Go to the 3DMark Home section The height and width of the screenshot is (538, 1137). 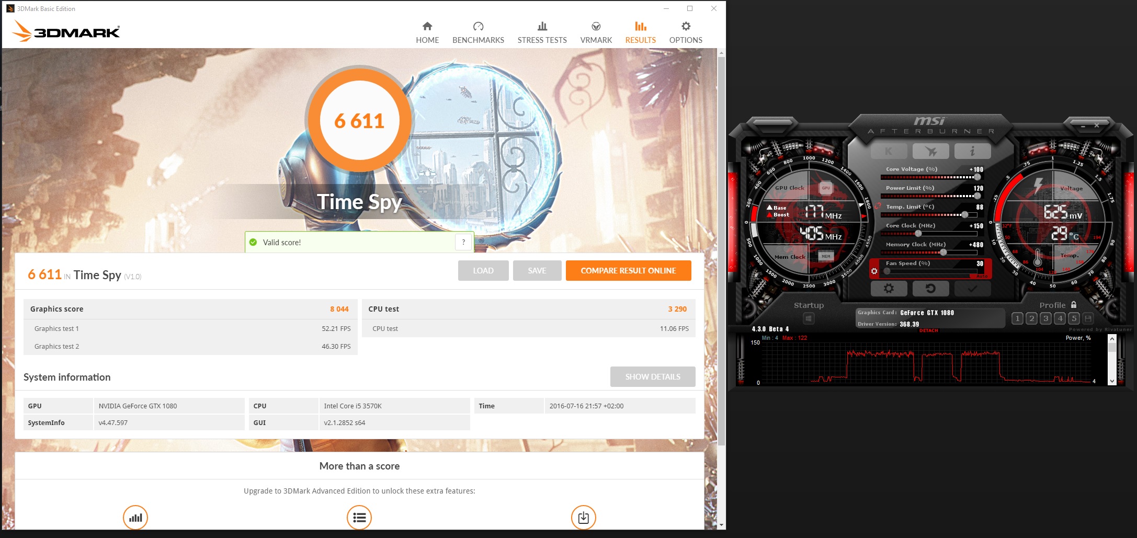[427, 32]
